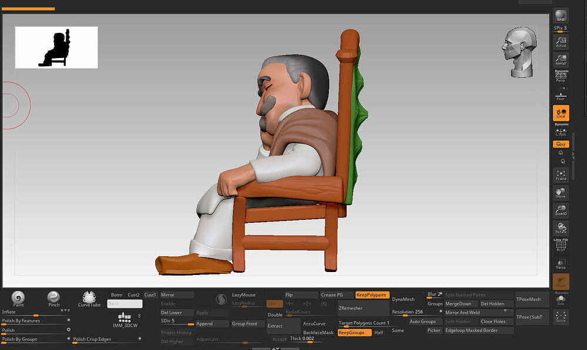This screenshot has height=350, width=587.
Task: Switch to the Cust1 tab
Action: coord(150,295)
